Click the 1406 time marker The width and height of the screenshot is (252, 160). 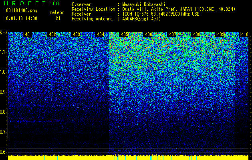[x=147, y=34]
